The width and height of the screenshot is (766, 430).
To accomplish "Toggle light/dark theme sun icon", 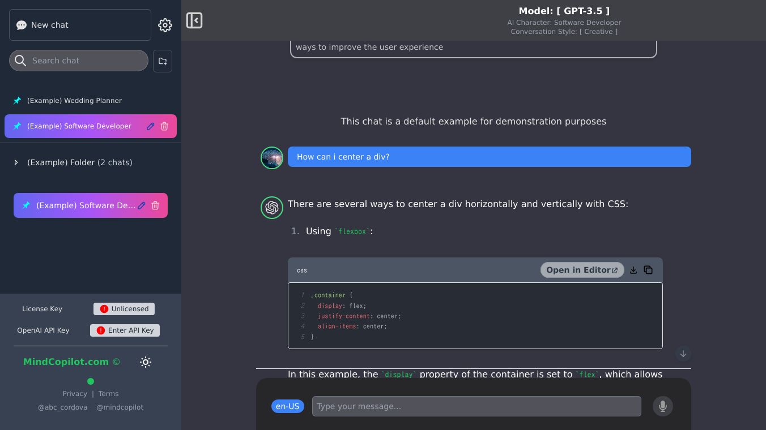I will [146, 362].
